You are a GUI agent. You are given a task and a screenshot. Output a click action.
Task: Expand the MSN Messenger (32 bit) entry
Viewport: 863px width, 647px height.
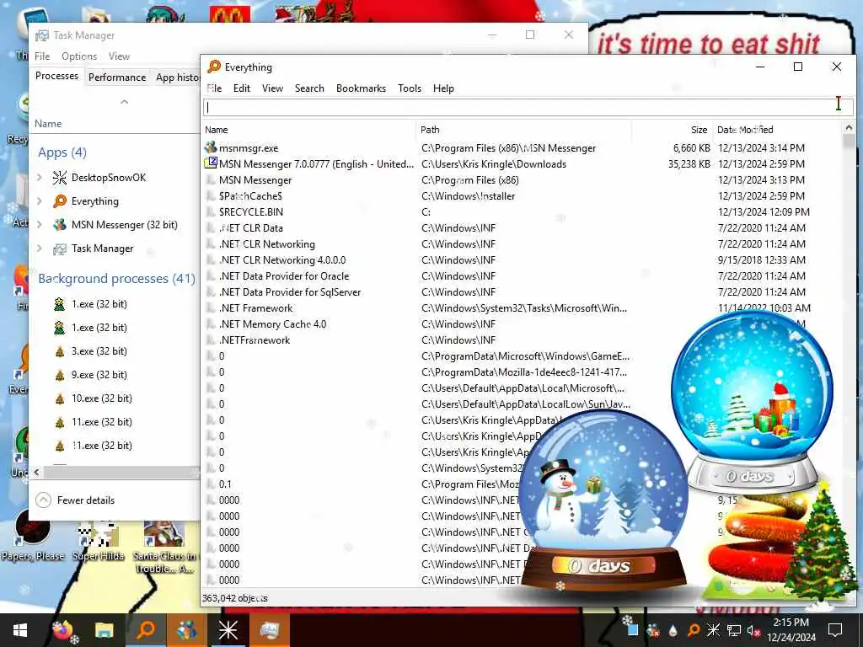click(x=39, y=224)
